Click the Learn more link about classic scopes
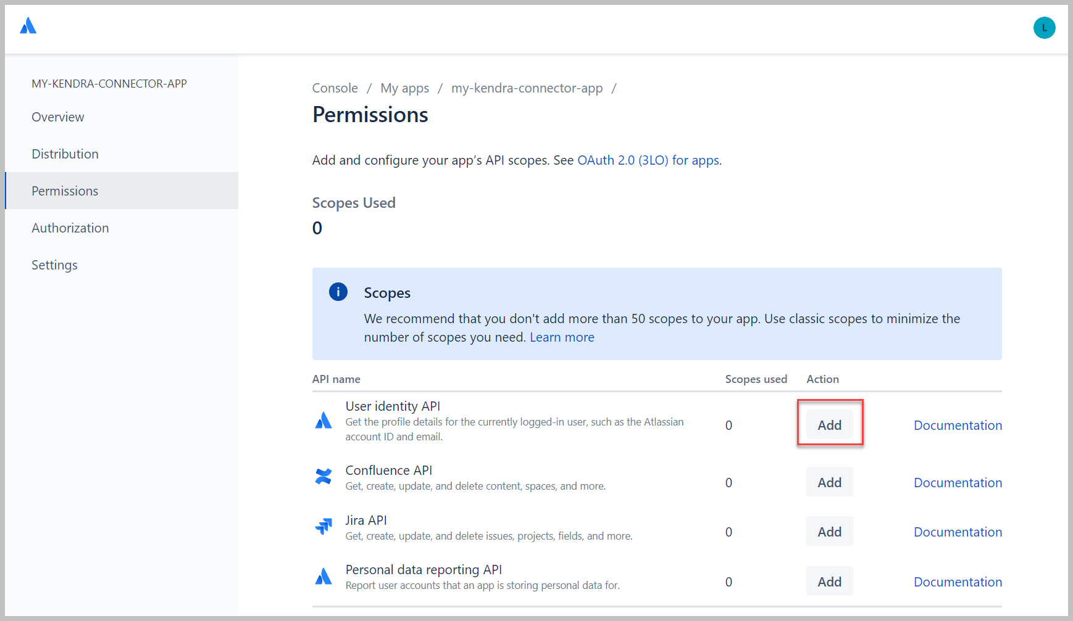The height and width of the screenshot is (621, 1073). (561, 337)
